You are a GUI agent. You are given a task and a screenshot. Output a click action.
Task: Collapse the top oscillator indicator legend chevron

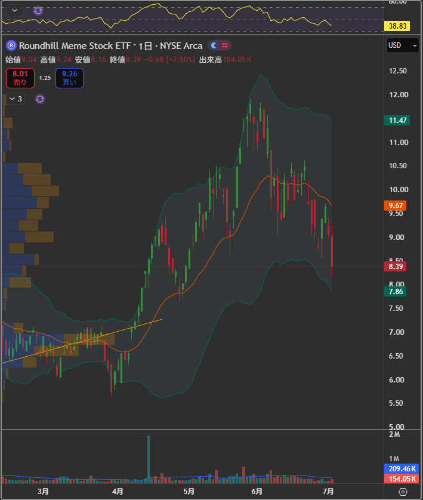14,11
